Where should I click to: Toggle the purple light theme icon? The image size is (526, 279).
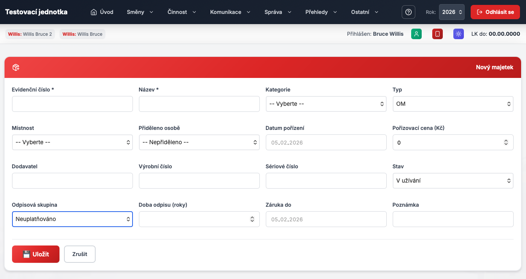(x=458, y=34)
